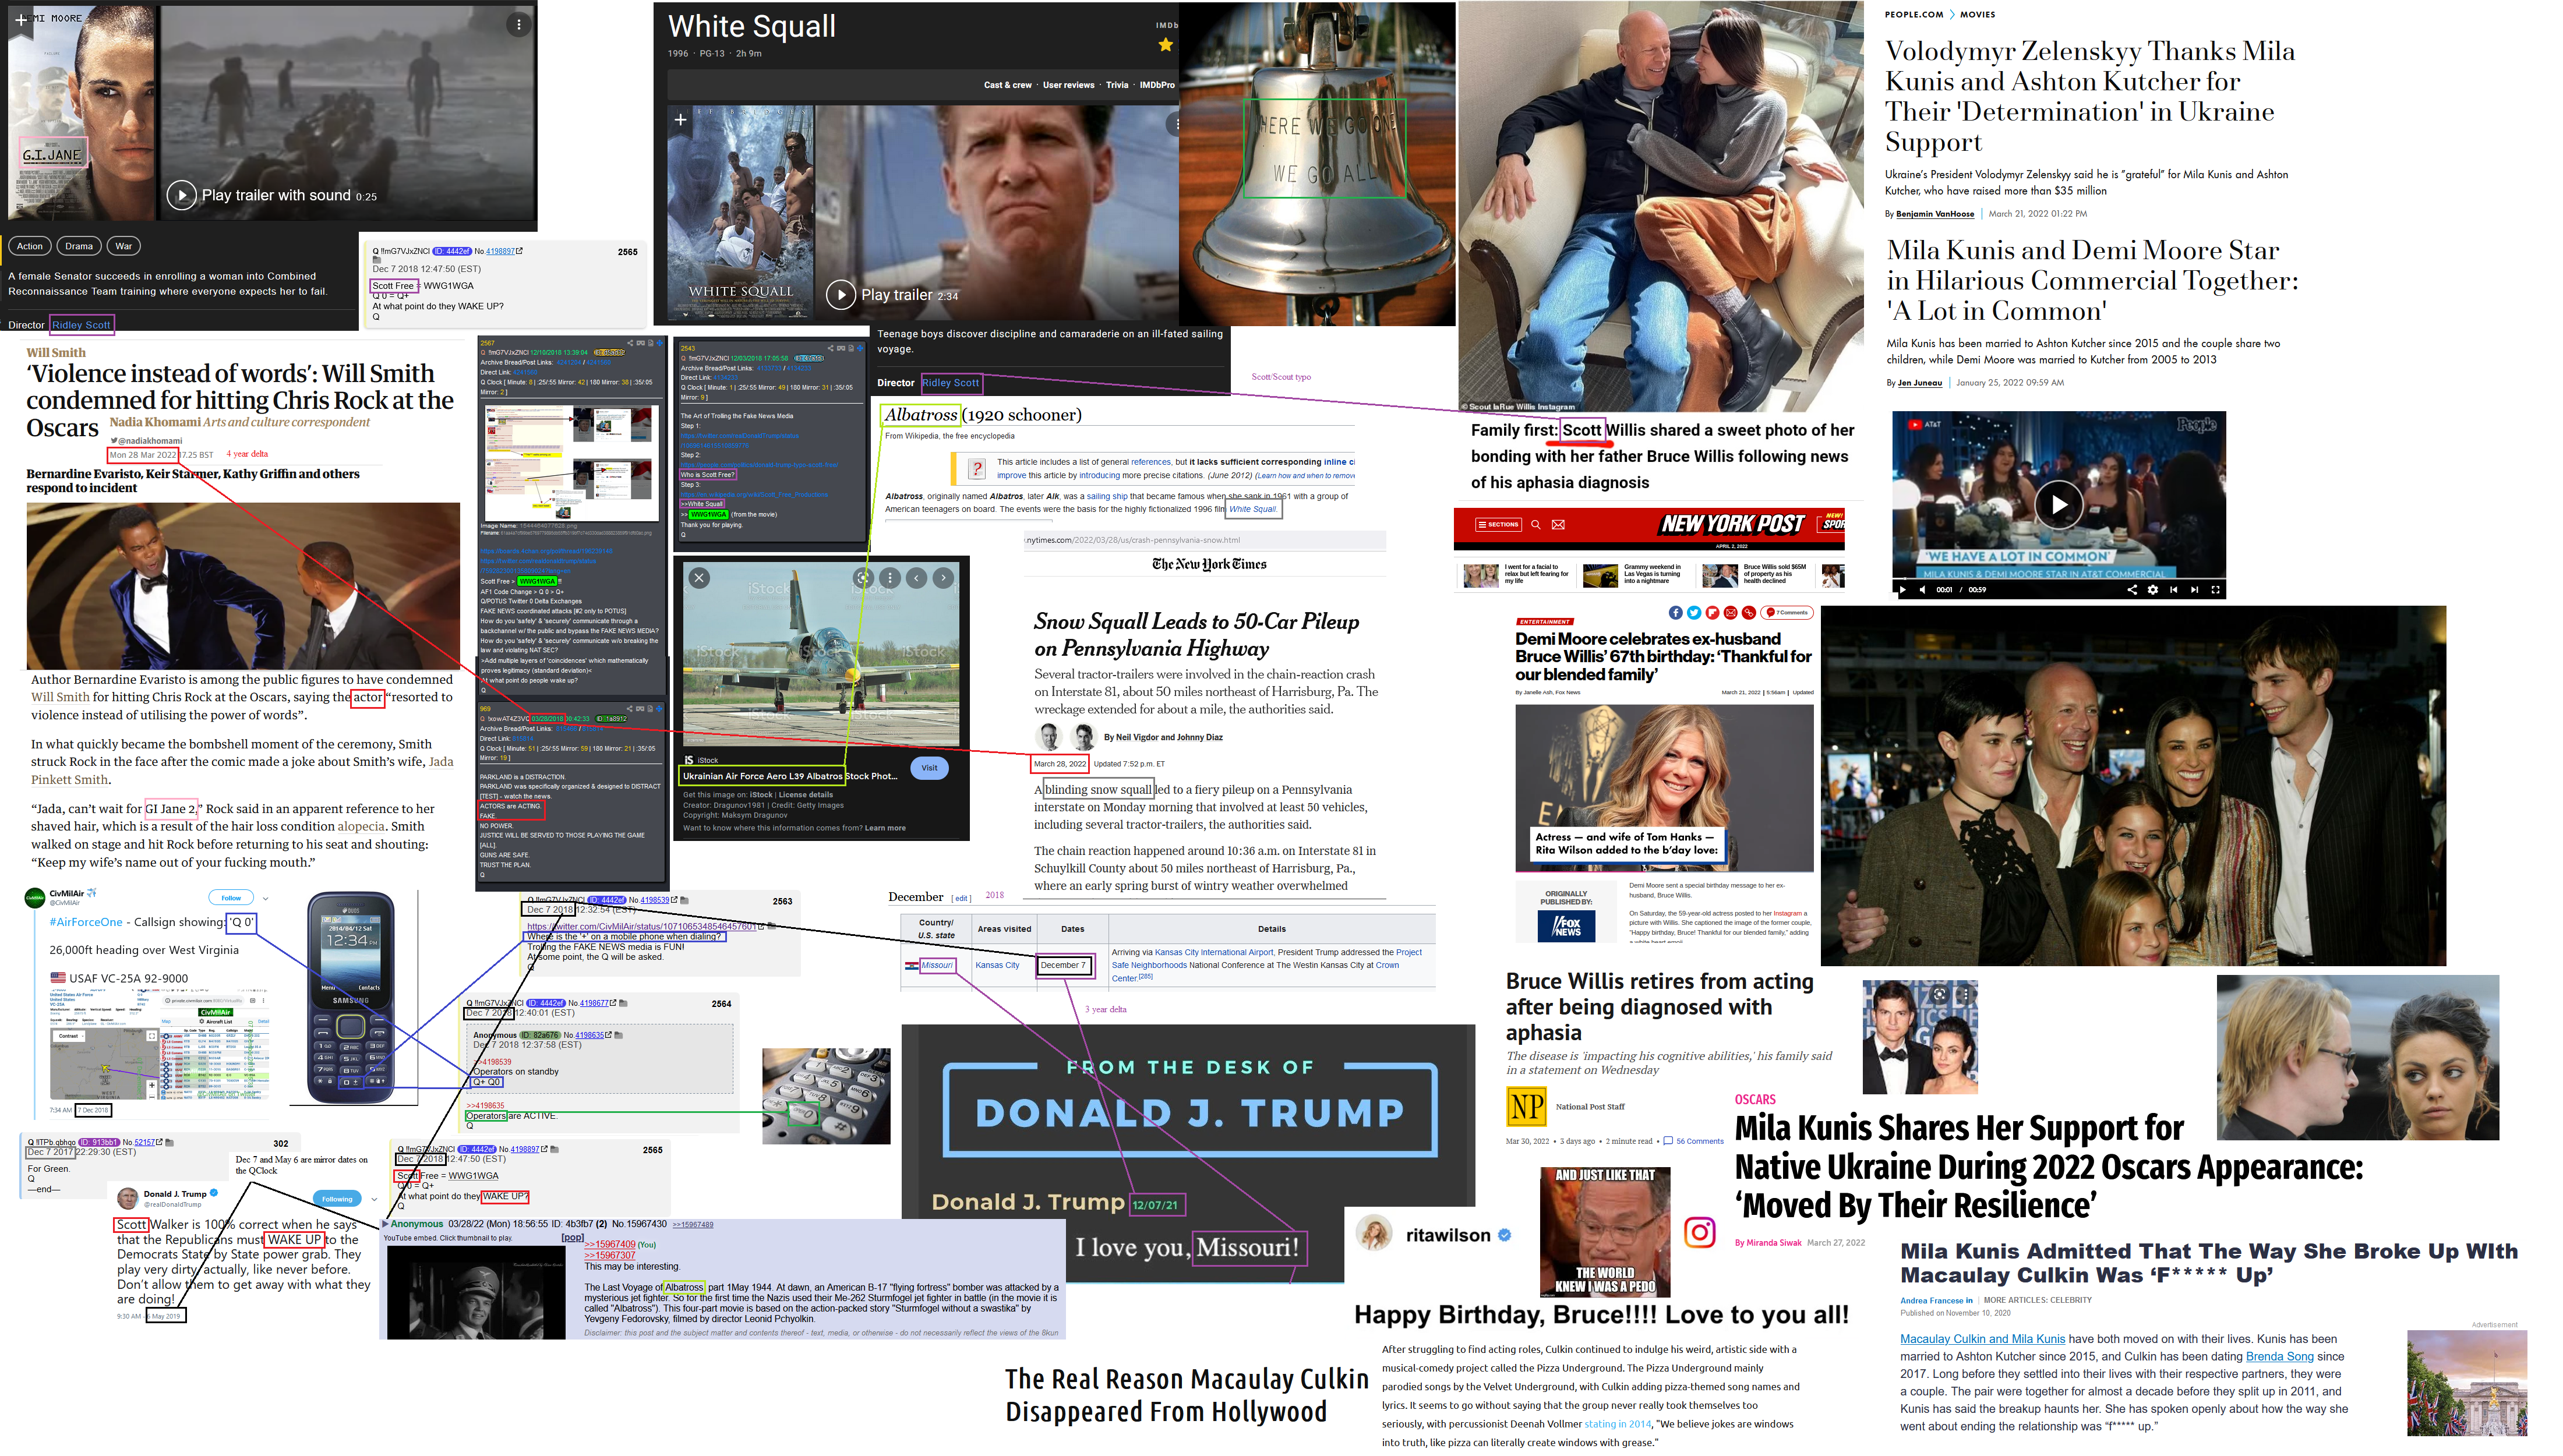Expand options chevron on CivMilAir tweet

pos(265,898)
